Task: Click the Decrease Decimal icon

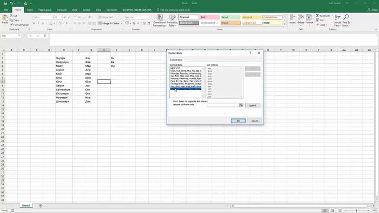Action: [x=149, y=24]
